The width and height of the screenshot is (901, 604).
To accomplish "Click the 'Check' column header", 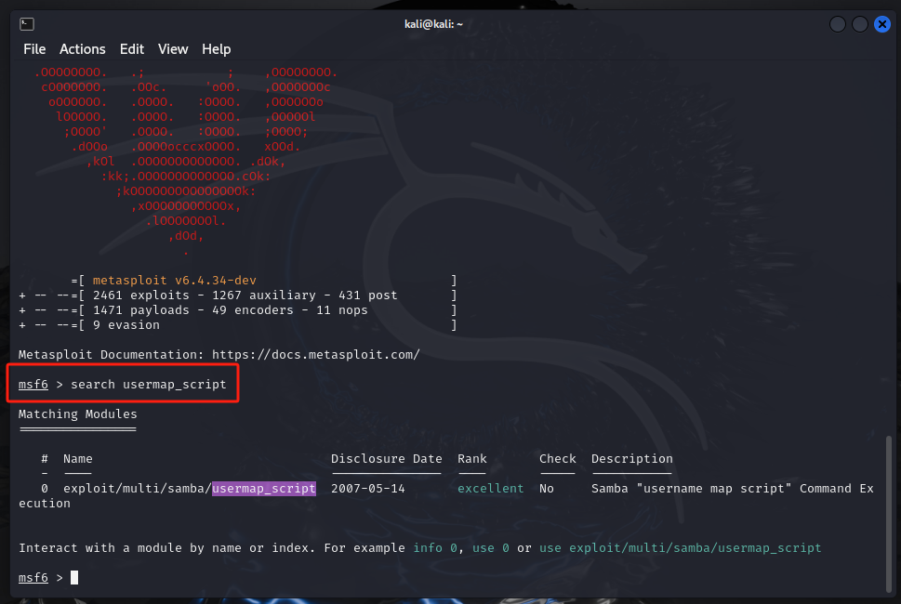I will pyautogui.click(x=557, y=459).
